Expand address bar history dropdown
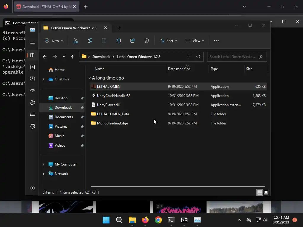This screenshot has width=303, height=227. coord(188,56)
